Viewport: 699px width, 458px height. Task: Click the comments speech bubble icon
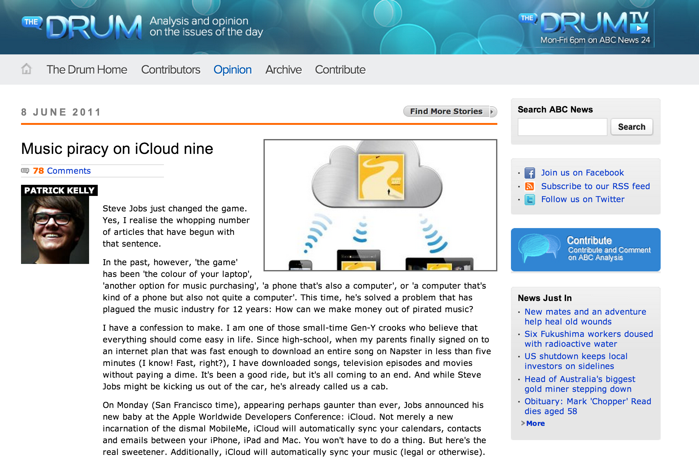click(x=25, y=171)
